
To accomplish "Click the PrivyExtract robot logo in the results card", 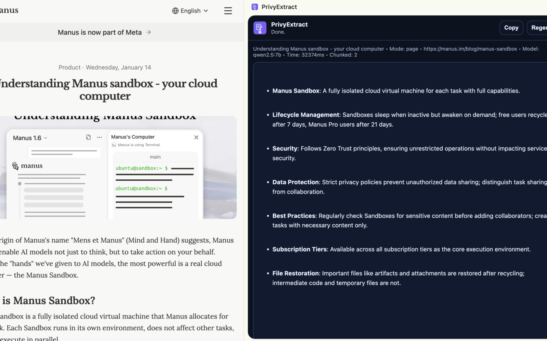I will pyautogui.click(x=260, y=28).
